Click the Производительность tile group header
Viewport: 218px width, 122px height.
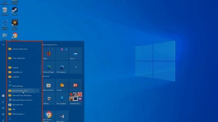point(50,45)
